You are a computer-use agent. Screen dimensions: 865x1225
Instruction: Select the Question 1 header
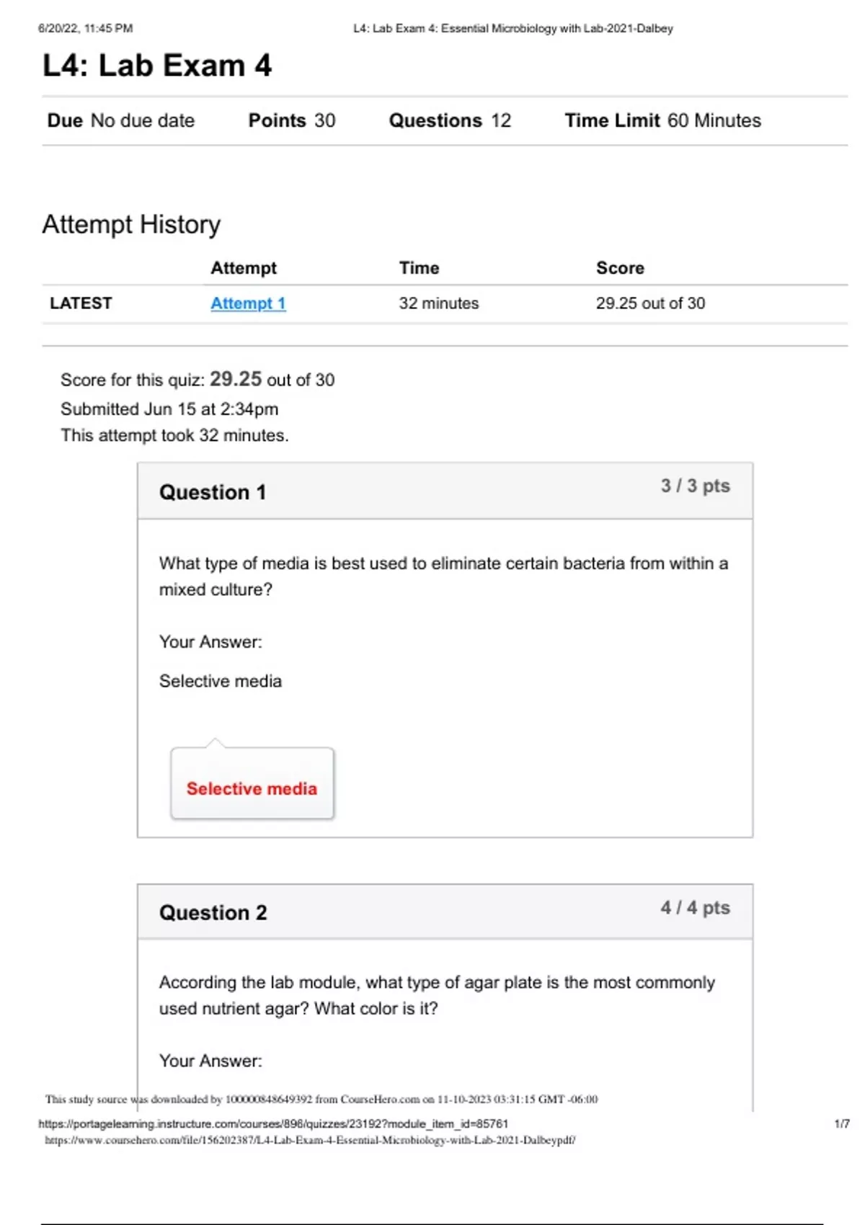(x=213, y=492)
